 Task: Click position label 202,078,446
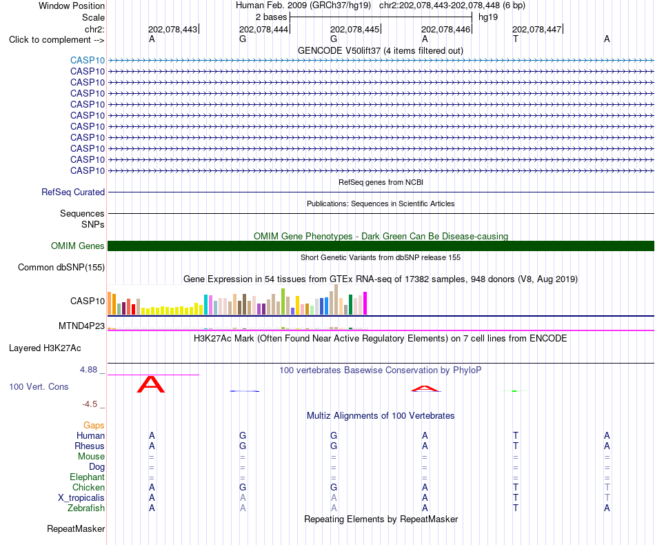point(445,29)
